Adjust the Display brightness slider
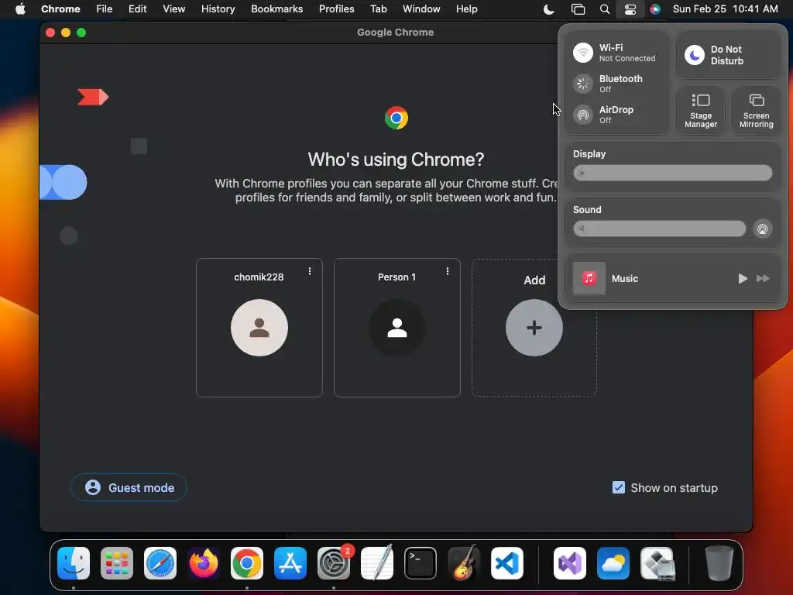This screenshot has height=595, width=793. click(x=673, y=173)
